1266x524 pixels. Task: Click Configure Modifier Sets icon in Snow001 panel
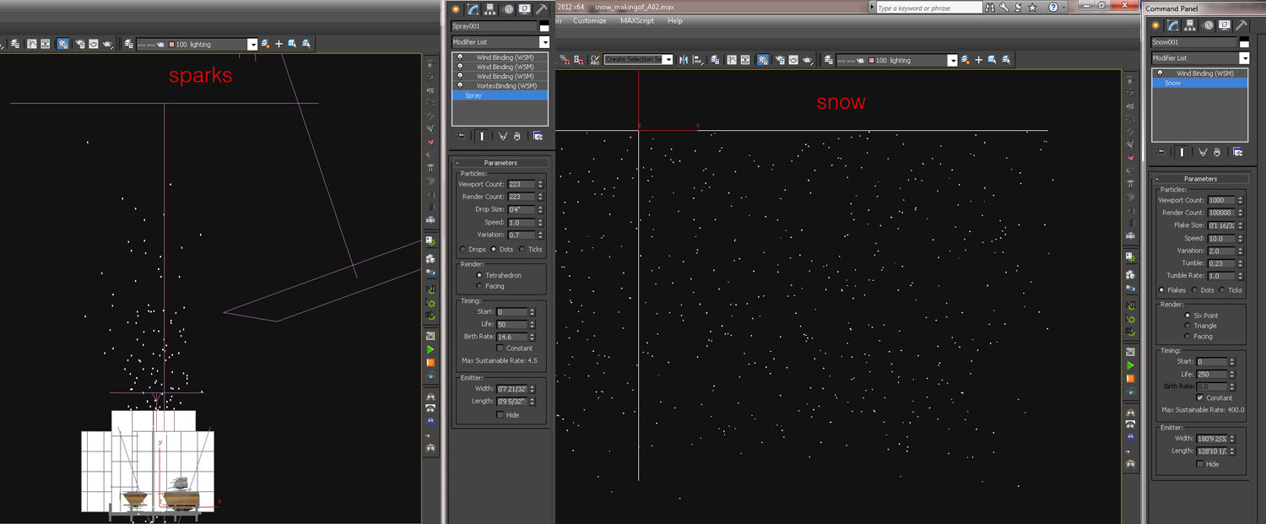click(x=1237, y=152)
